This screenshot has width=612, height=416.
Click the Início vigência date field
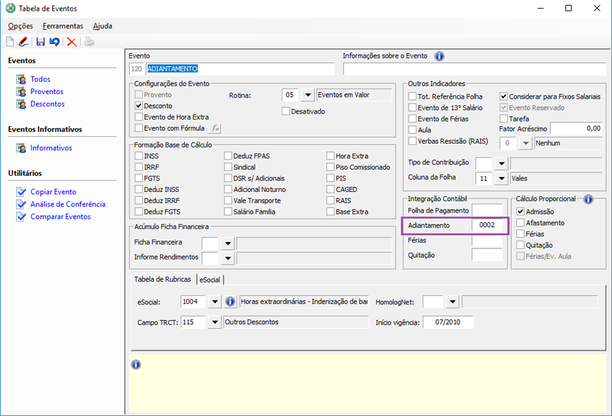pyautogui.click(x=448, y=322)
